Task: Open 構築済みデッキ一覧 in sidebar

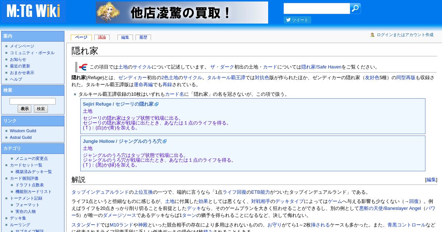Action: [34, 172]
